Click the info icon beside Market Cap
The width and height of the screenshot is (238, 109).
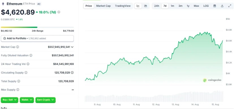(18, 47)
